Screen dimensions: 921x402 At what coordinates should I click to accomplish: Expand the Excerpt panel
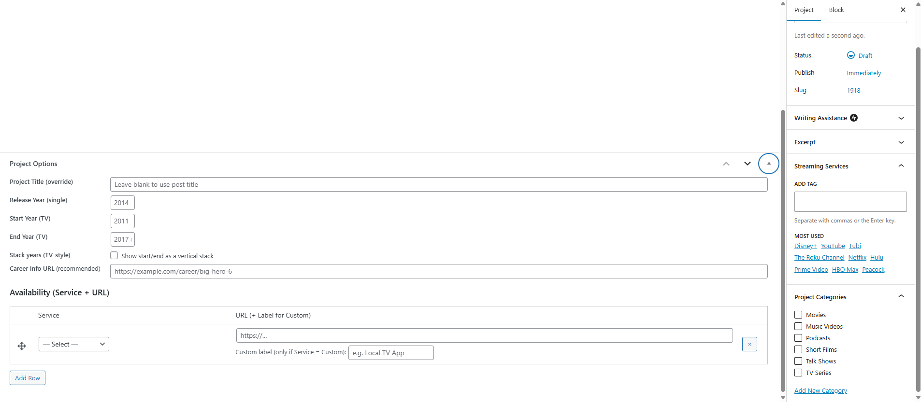pos(901,142)
